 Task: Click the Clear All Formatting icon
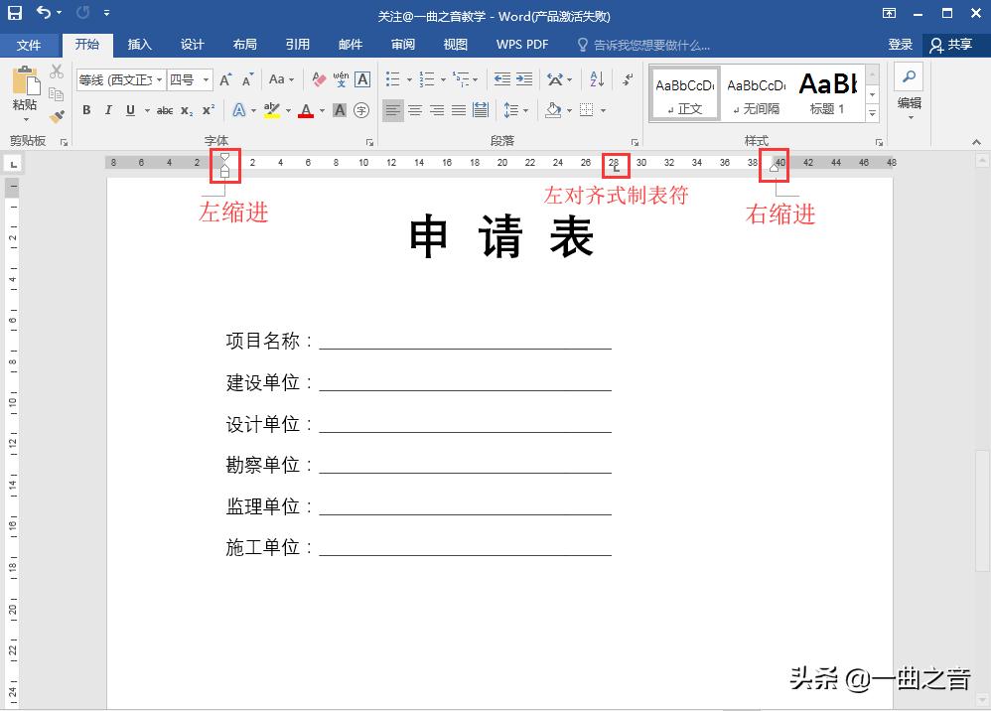pos(318,79)
